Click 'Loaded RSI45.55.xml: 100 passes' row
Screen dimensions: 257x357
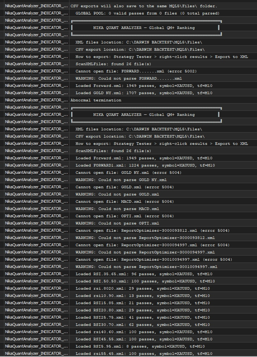[128, 339]
